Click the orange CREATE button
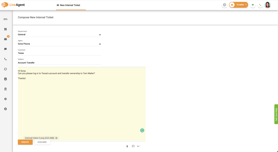The width and height of the screenshot is (278, 152). coord(25,142)
